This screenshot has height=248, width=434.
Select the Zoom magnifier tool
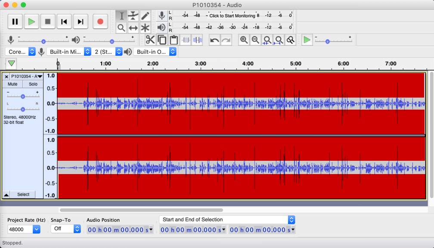tap(121, 28)
